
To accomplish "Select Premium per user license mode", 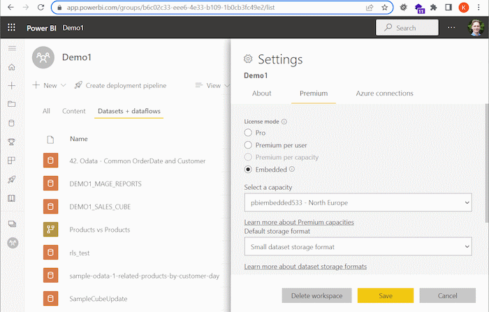I will pos(248,145).
